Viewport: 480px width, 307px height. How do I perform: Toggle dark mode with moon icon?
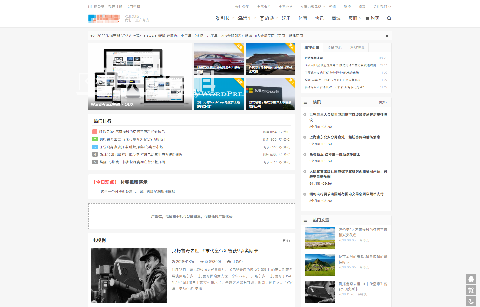pos(471,301)
